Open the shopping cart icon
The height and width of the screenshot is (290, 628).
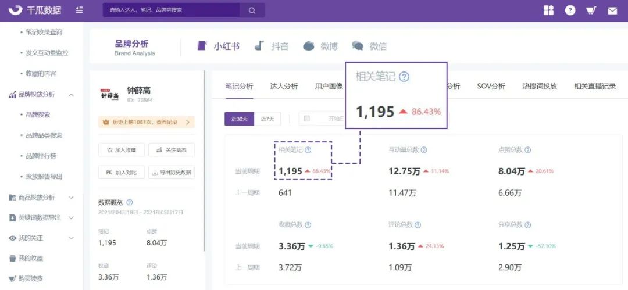pos(591,10)
